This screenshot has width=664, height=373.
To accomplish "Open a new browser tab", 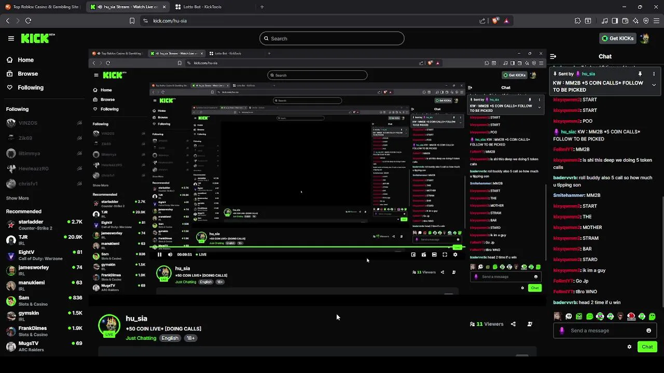I will pos(262,7).
